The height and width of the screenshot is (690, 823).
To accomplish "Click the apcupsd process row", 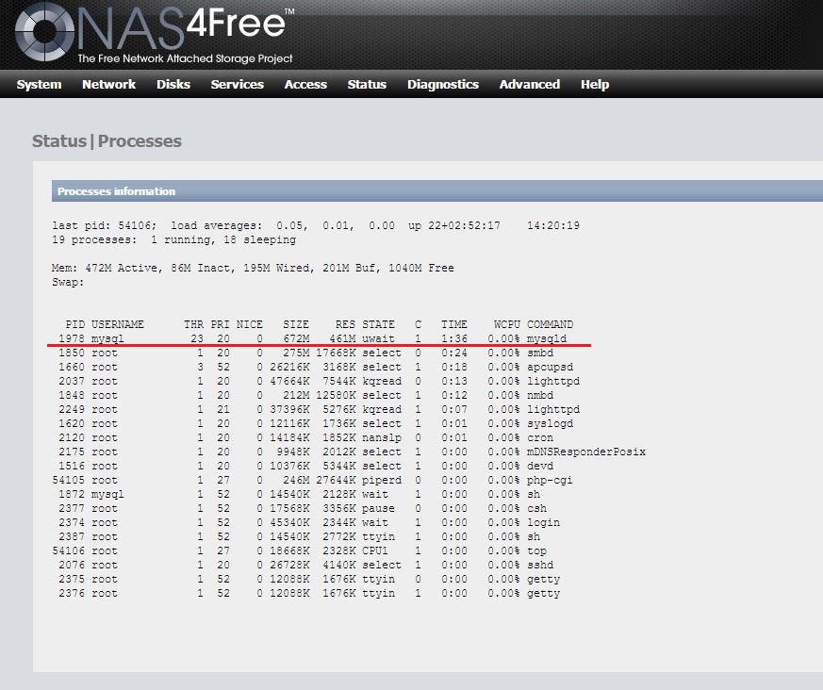I will tap(316, 368).
